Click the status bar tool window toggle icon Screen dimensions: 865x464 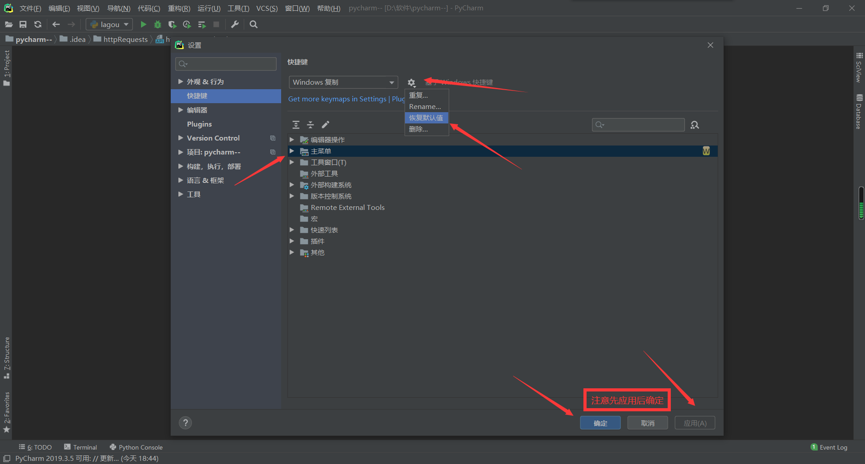pos(7,458)
